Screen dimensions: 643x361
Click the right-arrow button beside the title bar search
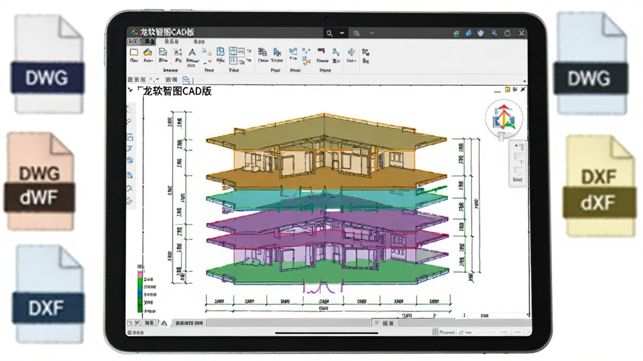[x=342, y=33]
